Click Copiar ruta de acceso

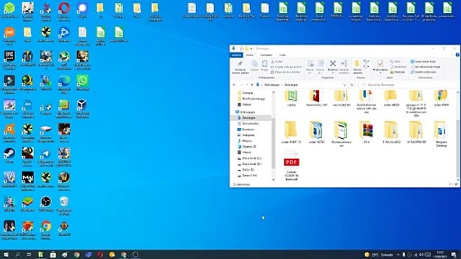point(286,67)
